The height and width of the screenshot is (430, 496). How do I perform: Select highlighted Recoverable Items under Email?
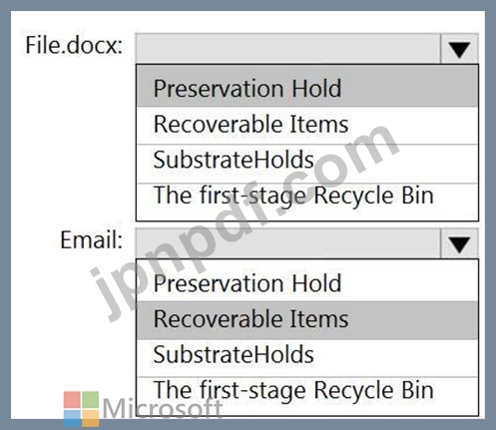tap(307, 320)
